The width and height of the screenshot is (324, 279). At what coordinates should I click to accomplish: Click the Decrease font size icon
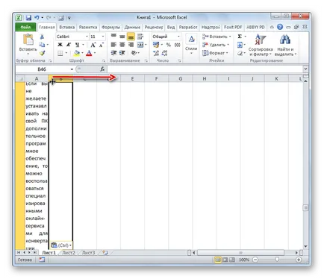(x=102, y=45)
